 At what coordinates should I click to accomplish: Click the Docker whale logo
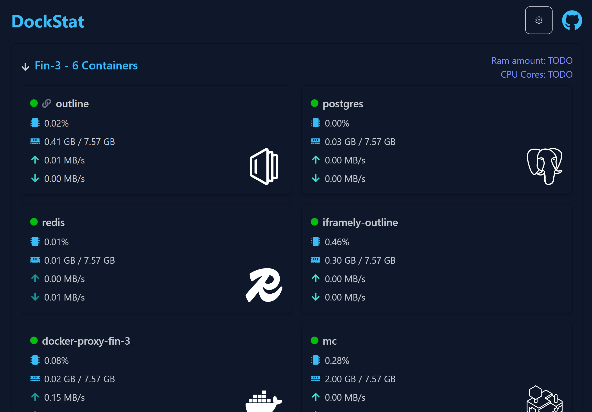264,401
